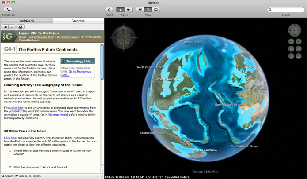
Task: Click the Altitude 19,070 km status readout
Action: tap(117, 177)
